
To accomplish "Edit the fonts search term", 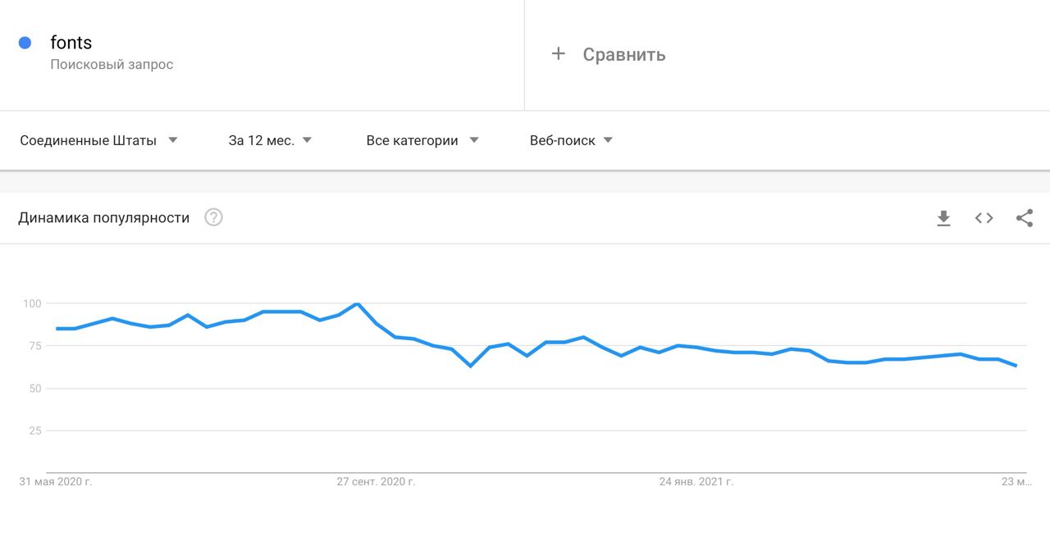I will (x=71, y=43).
